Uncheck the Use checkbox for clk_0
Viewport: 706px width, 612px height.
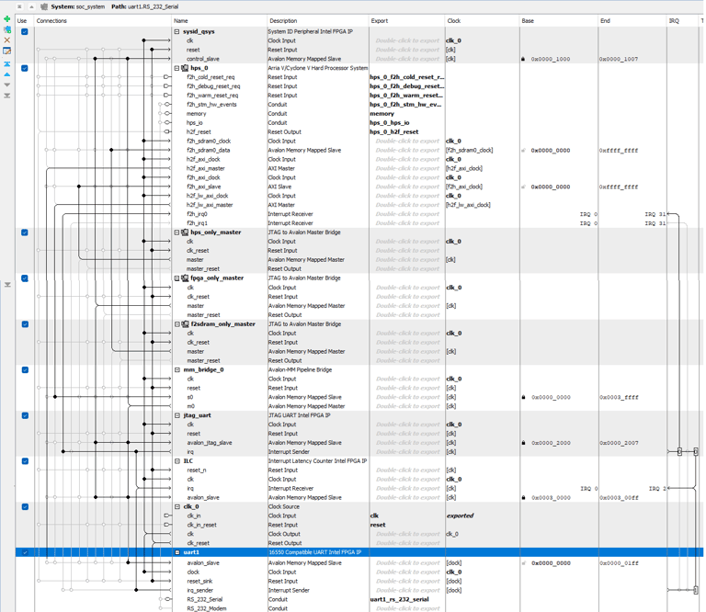(25, 506)
